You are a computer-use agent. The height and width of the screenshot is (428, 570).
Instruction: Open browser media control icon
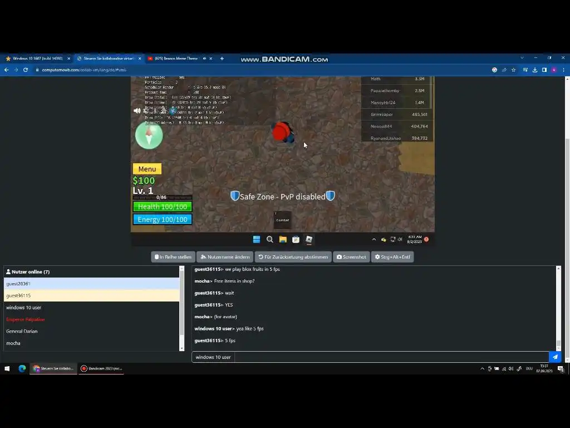click(x=525, y=70)
